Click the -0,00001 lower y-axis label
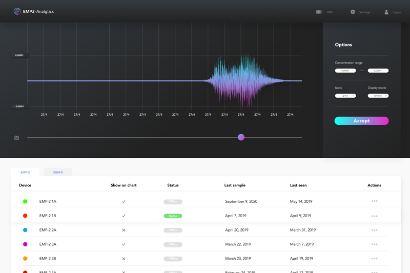The height and width of the screenshot is (273, 410). tap(19, 107)
